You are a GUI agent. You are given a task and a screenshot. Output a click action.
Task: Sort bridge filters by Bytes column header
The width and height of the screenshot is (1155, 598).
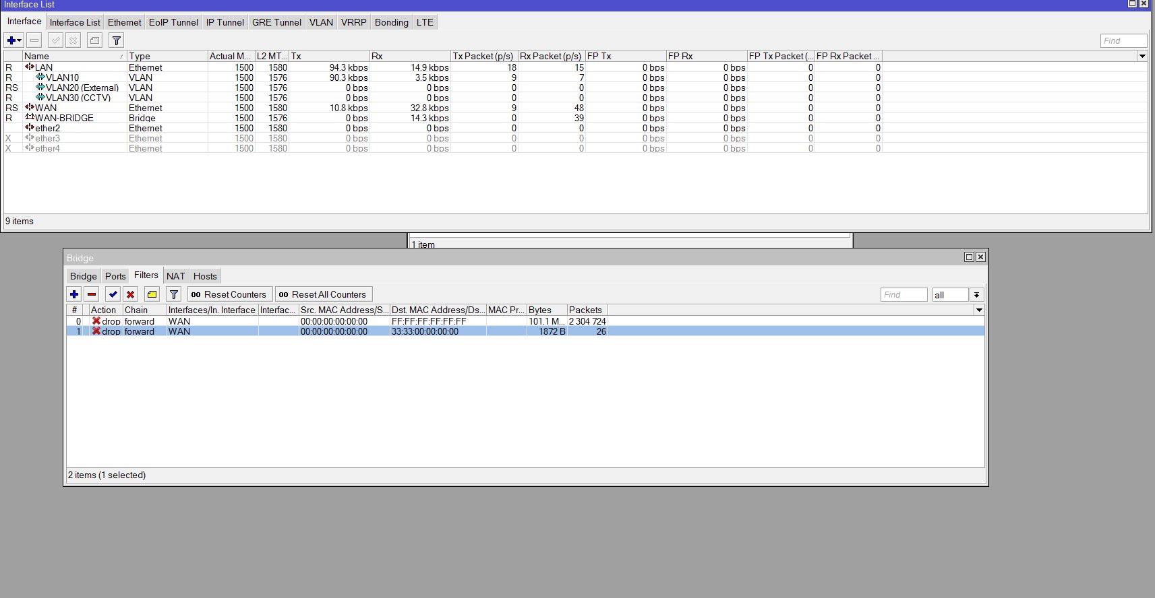click(547, 310)
